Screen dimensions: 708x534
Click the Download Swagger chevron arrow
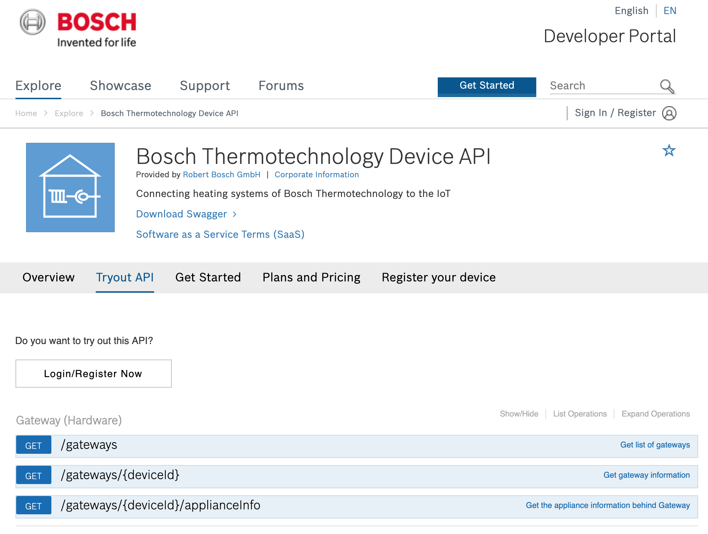(x=235, y=214)
